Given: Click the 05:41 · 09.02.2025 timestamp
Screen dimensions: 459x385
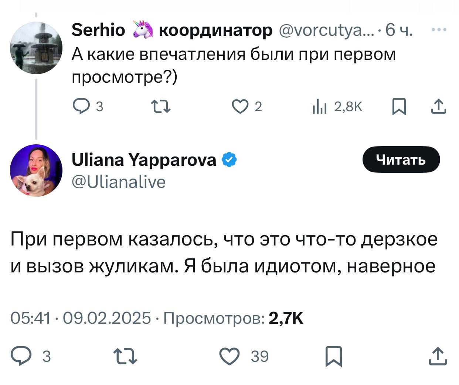Looking at the screenshot, I should point(81,318).
